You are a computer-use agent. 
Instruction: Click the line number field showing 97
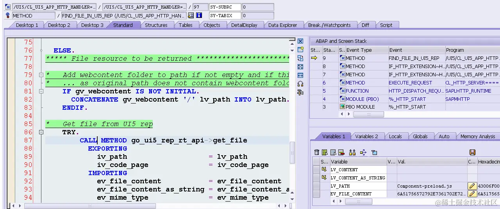(200, 7)
